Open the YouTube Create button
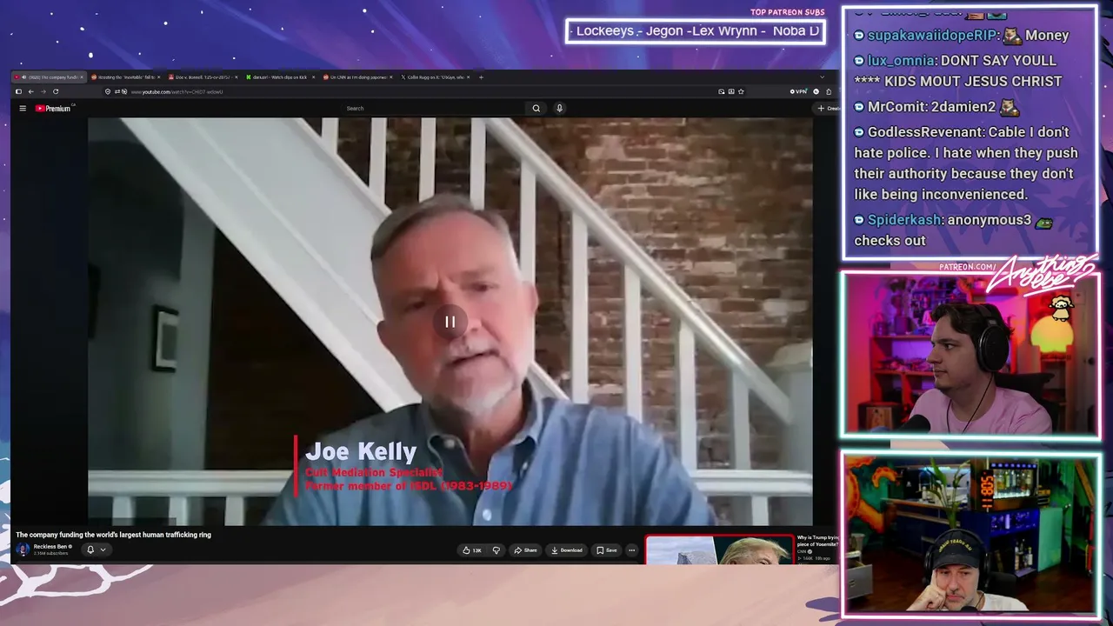Screen dimensions: 1113x626 (828, 109)
